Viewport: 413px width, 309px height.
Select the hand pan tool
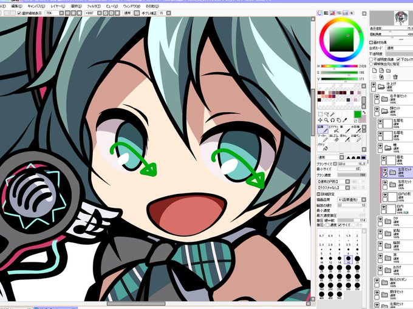click(339, 120)
